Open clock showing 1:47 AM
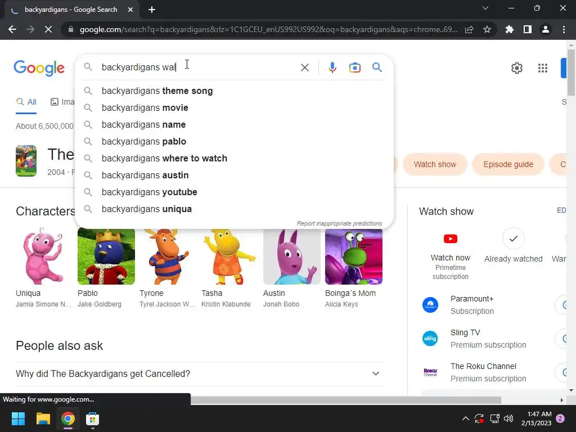576x432 pixels. (x=536, y=418)
